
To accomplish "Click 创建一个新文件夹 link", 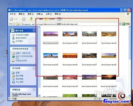I will pyautogui.click(x=23, y=53).
